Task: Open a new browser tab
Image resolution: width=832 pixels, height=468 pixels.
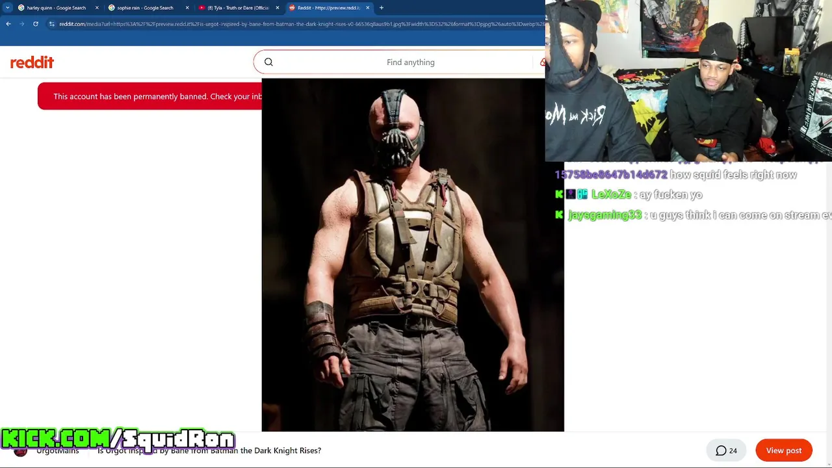Action: tap(382, 8)
